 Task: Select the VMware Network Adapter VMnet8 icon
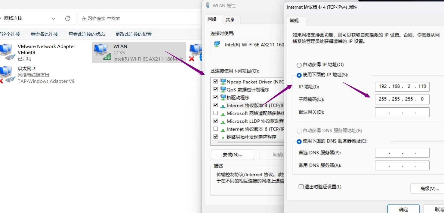tap(7, 52)
